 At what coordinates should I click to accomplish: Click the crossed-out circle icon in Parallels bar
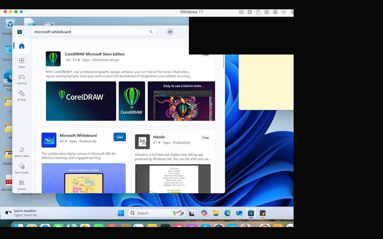click(267, 12)
